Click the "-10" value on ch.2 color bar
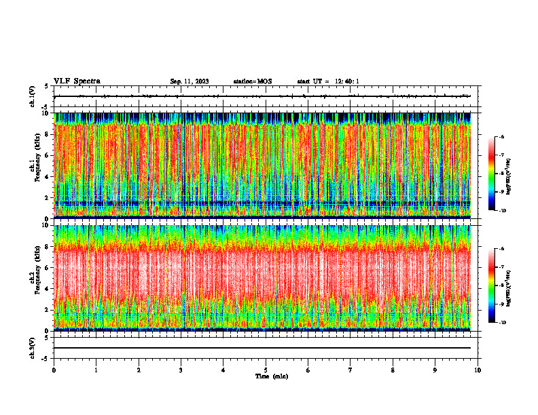Screen dimensions: 538x415 (x=502, y=323)
